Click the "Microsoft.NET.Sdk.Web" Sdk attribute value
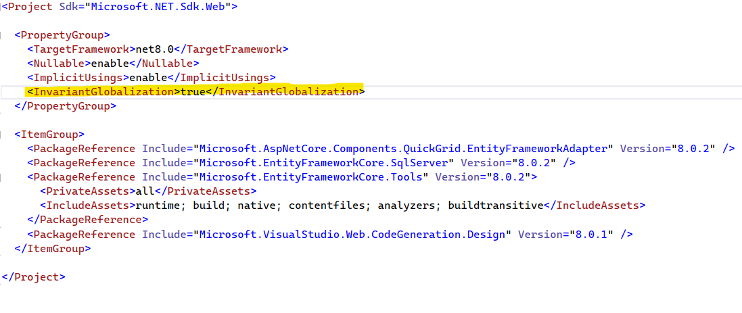 158,7
